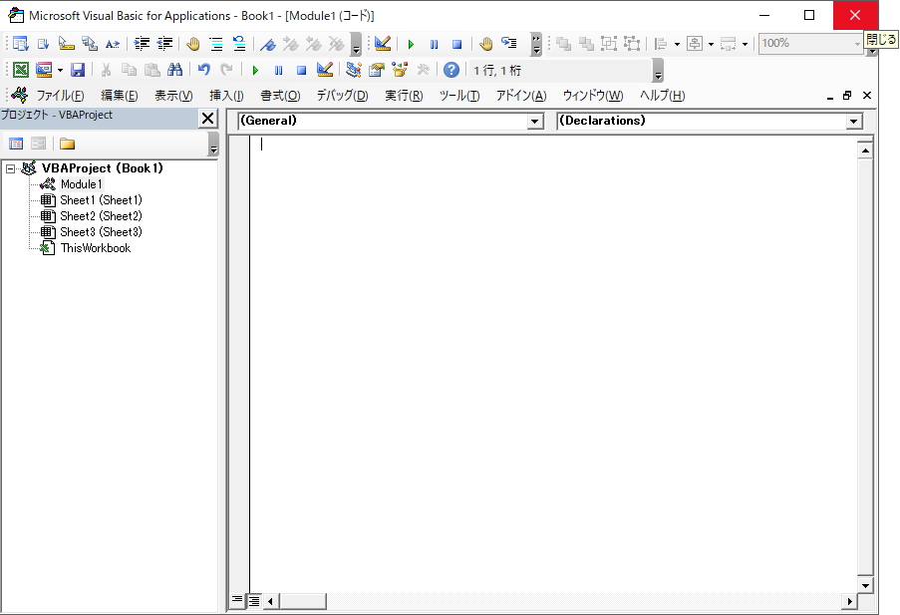
Task: Click the Bring to Front icon
Action: (564, 44)
